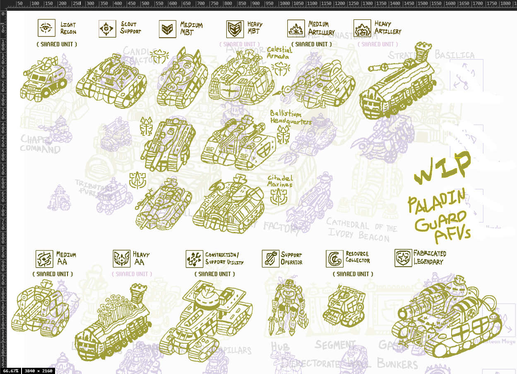Click 'Shared Unit' text under Medium AA

click(53, 274)
